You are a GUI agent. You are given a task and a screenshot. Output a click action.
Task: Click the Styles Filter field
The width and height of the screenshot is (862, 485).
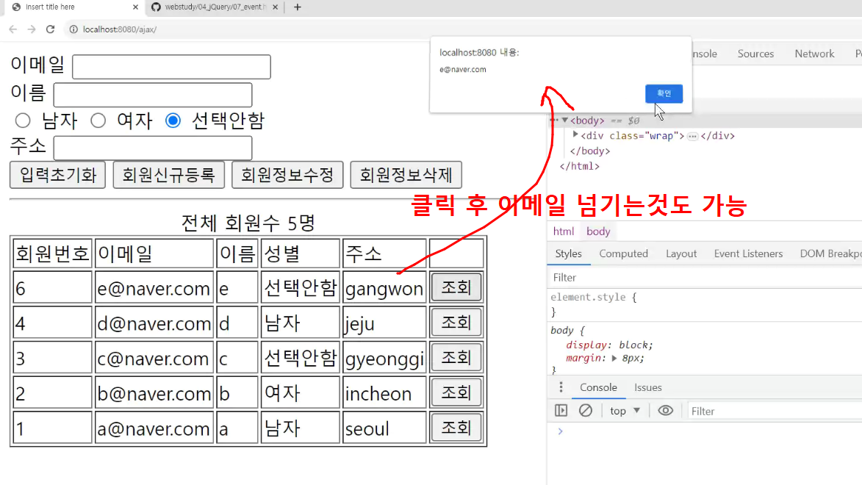[x=705, y=278]
